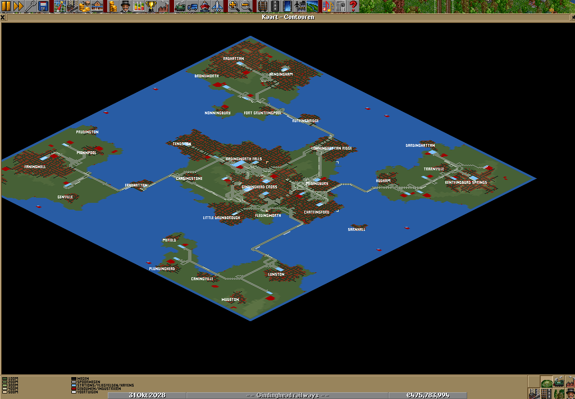Open the industry directory factory icon
Viewport: 575px width, 399px height.
pos(163,6)
